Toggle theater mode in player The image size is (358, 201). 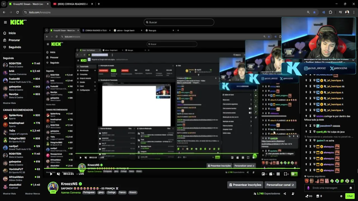tap(278, 174)
